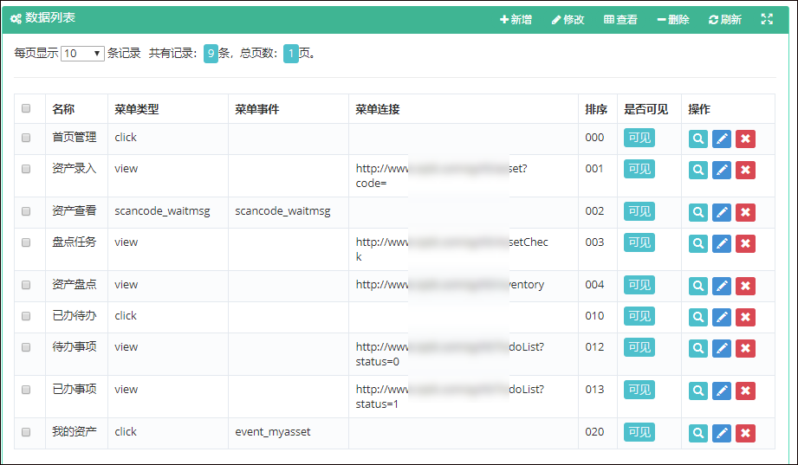
Task: Check the 待办事项 row checkbox
Action: [26, 347]
